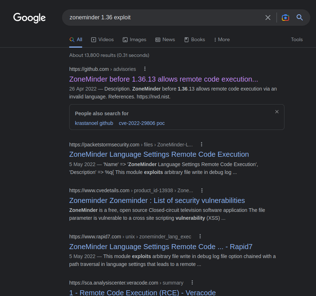The image size is (316, 296).
Task: Open Remote Code Execution (RCE) Veracode link
Action: coord(142,293)
